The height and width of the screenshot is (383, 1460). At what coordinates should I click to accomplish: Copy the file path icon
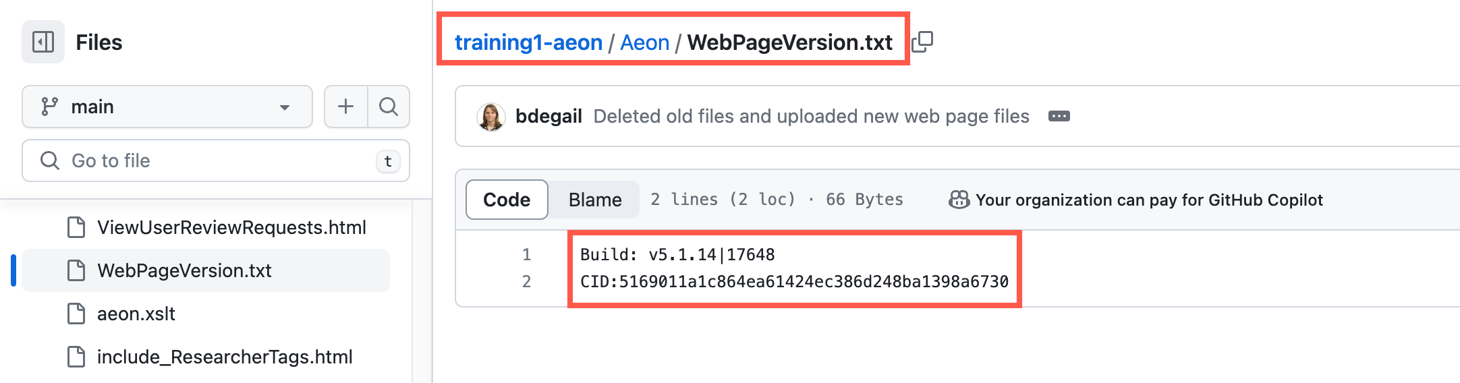point(922,42)
